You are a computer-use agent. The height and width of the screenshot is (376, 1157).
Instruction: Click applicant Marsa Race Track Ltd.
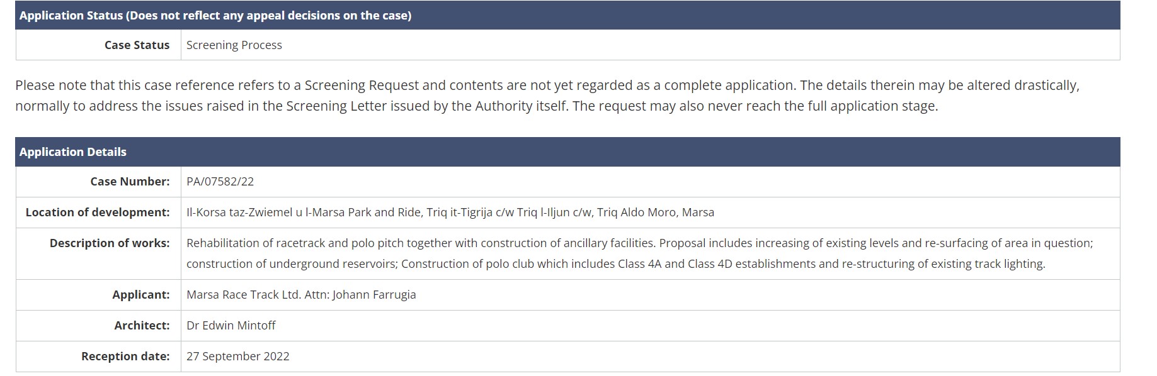(243, 295)
